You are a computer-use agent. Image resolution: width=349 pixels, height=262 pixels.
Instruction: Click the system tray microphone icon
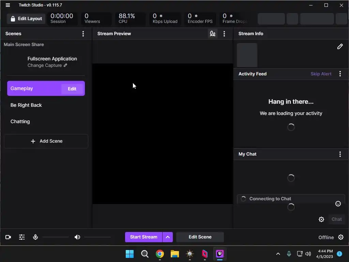pyautogui.click(x=289, y=254)
